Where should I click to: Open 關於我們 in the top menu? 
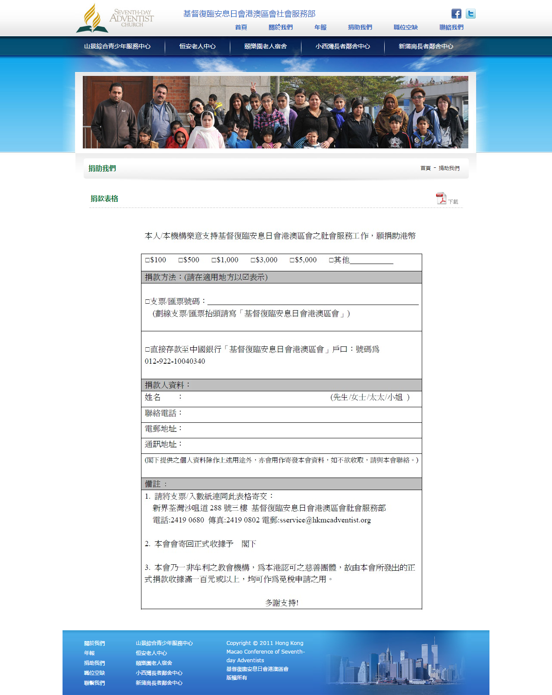click(x=281, y=27)
